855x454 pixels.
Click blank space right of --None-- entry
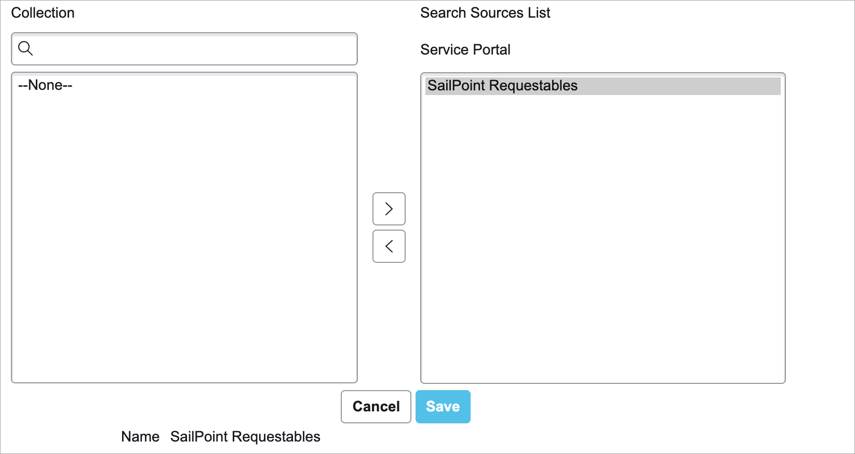[x=213, y=85]
